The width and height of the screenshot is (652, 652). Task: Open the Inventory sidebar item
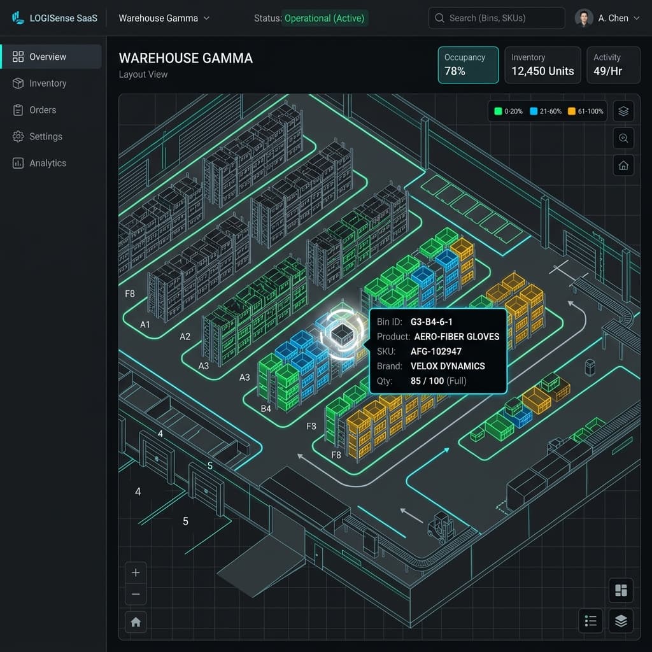click(x=51, y=83)
